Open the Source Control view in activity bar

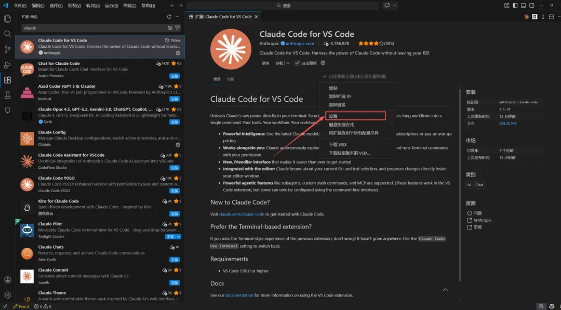point(7,49)
